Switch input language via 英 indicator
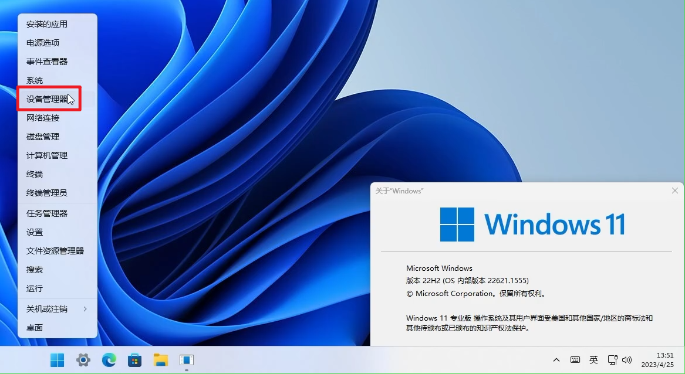This screenshot has width=685, height=374. coord(593,360)
